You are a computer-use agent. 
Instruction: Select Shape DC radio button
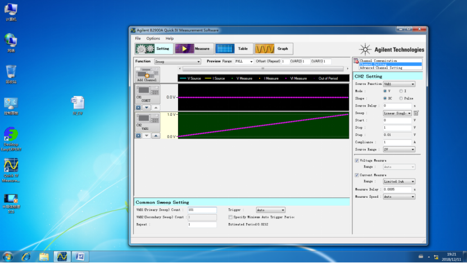click(385, 98)
